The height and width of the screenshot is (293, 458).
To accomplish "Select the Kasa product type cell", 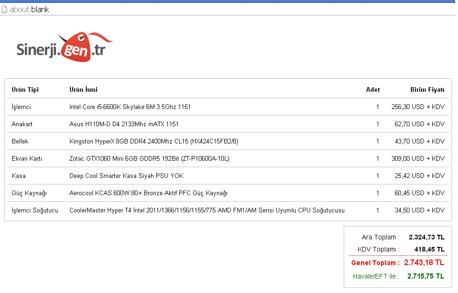I will coord(19,176).
